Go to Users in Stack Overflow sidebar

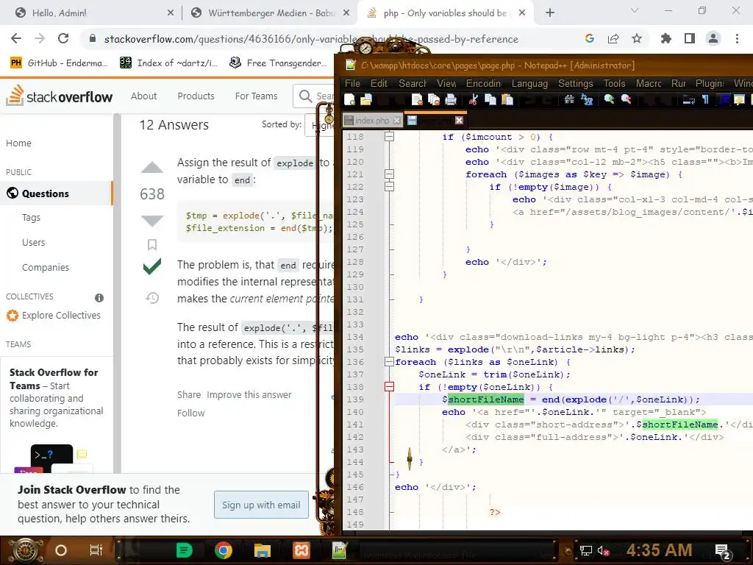pos(34,243)
